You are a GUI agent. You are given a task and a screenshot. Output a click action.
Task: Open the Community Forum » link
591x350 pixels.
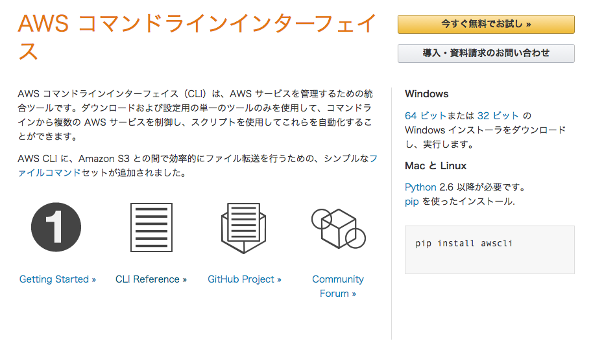pos(338,286)
